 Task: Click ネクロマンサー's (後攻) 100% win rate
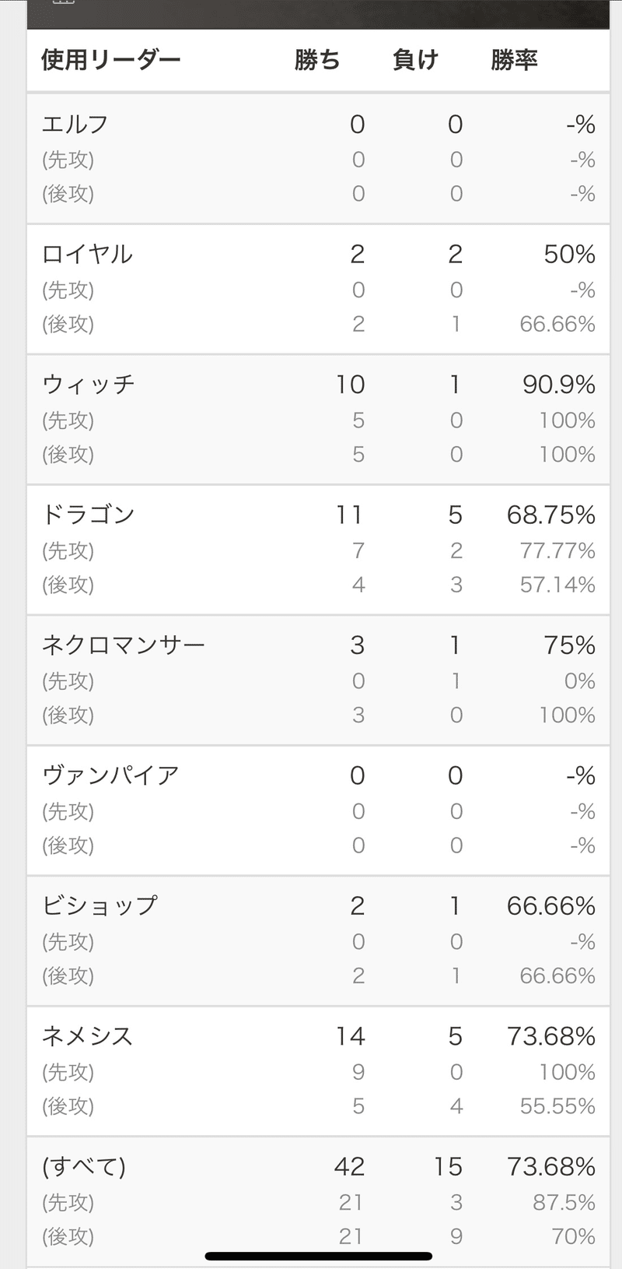click(568, 715)
